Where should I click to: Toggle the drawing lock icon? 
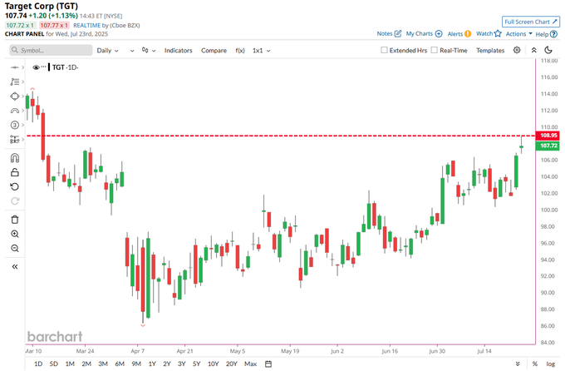tap(15, 172)
